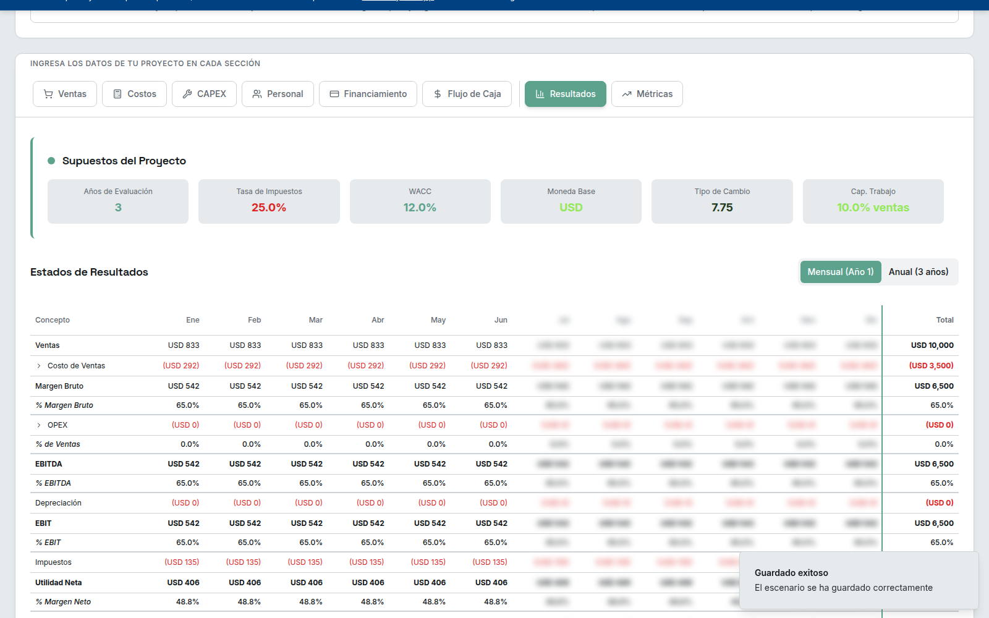989x618 pixels.
Task: Click the Tipo de Cambio 7.75 card
Action: [722, 201]
